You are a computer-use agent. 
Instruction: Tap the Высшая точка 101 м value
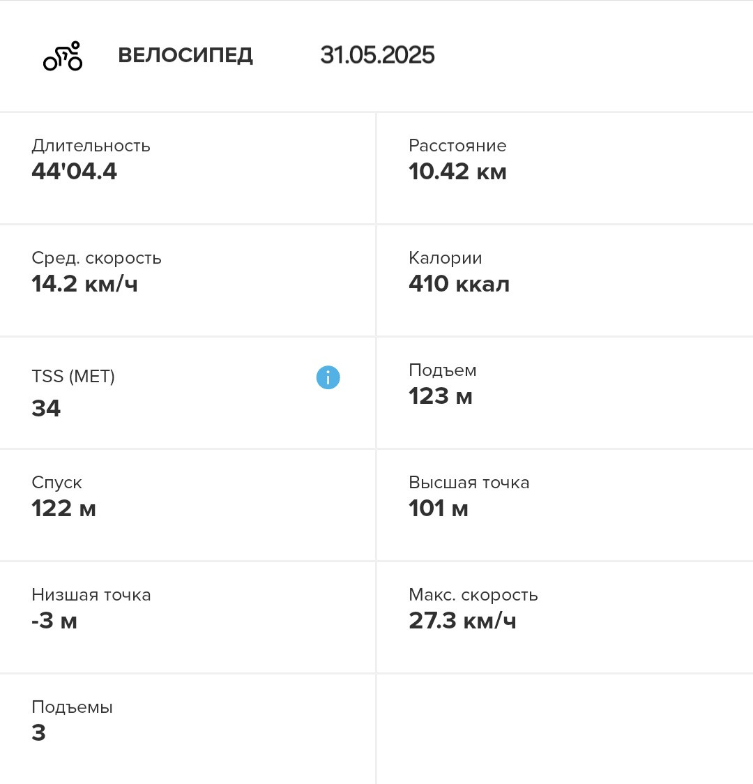pyautogui.click(x=439, y=508)
